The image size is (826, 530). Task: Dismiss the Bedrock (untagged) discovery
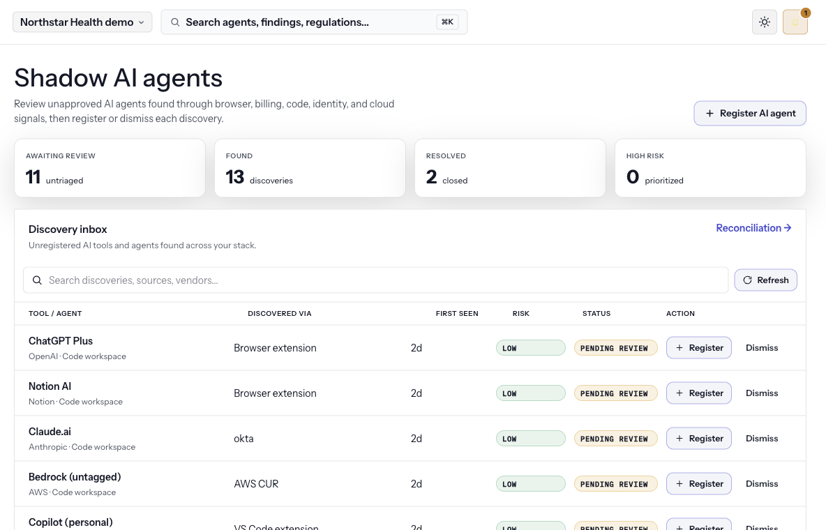click(x=762, y=484)
